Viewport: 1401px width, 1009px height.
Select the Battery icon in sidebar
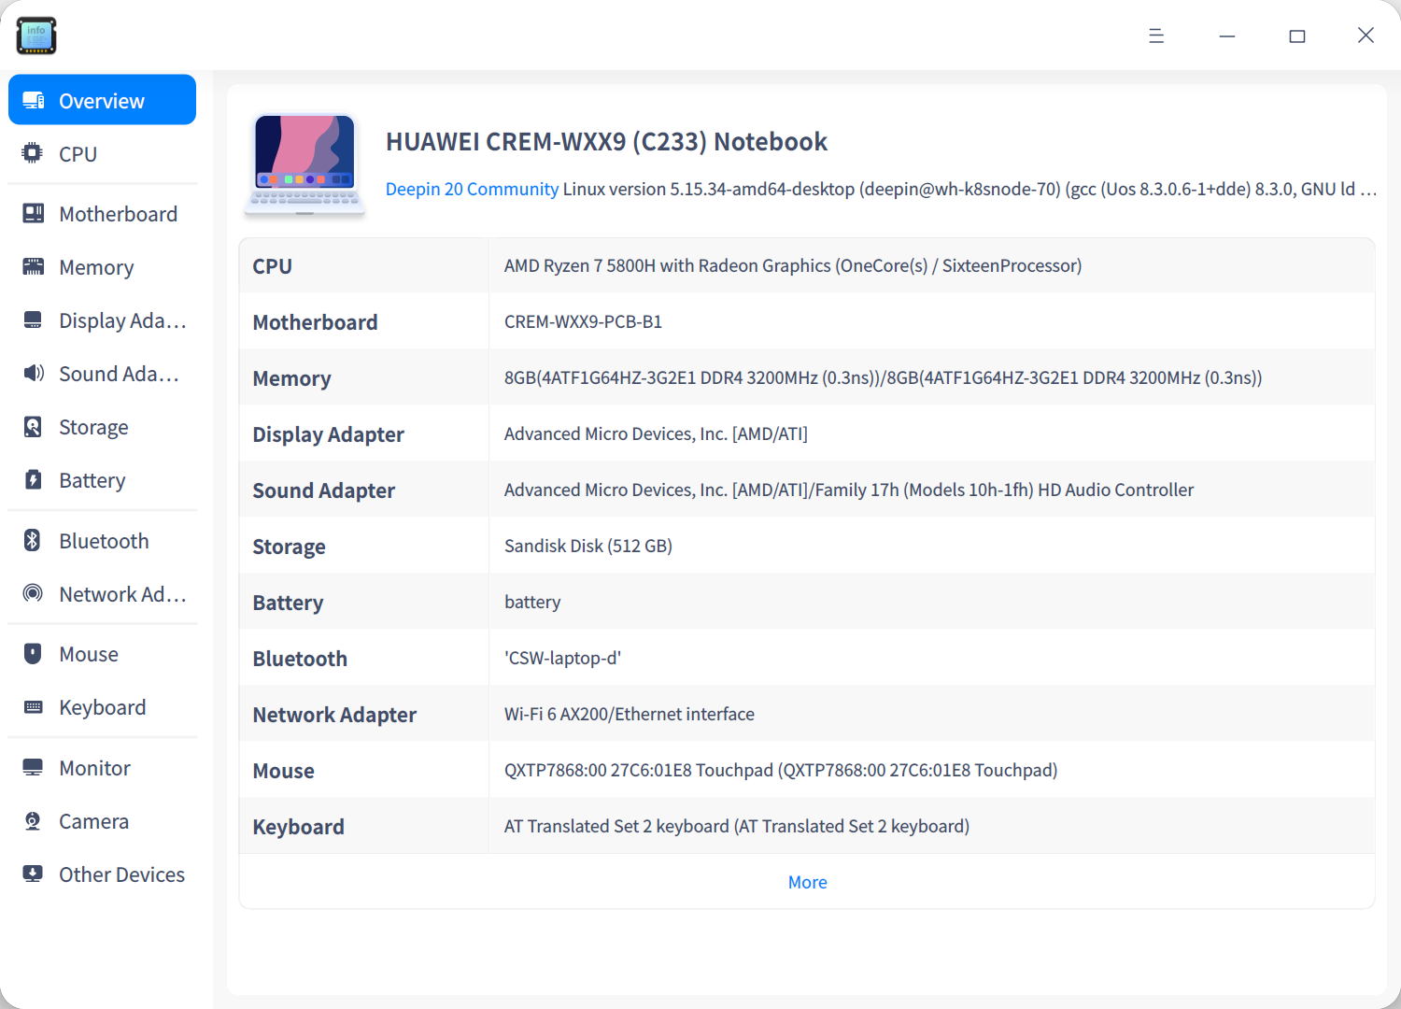coord(33,480)
